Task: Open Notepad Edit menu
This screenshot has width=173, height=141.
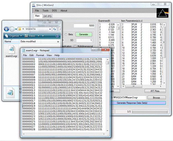Action: (31, 55)
